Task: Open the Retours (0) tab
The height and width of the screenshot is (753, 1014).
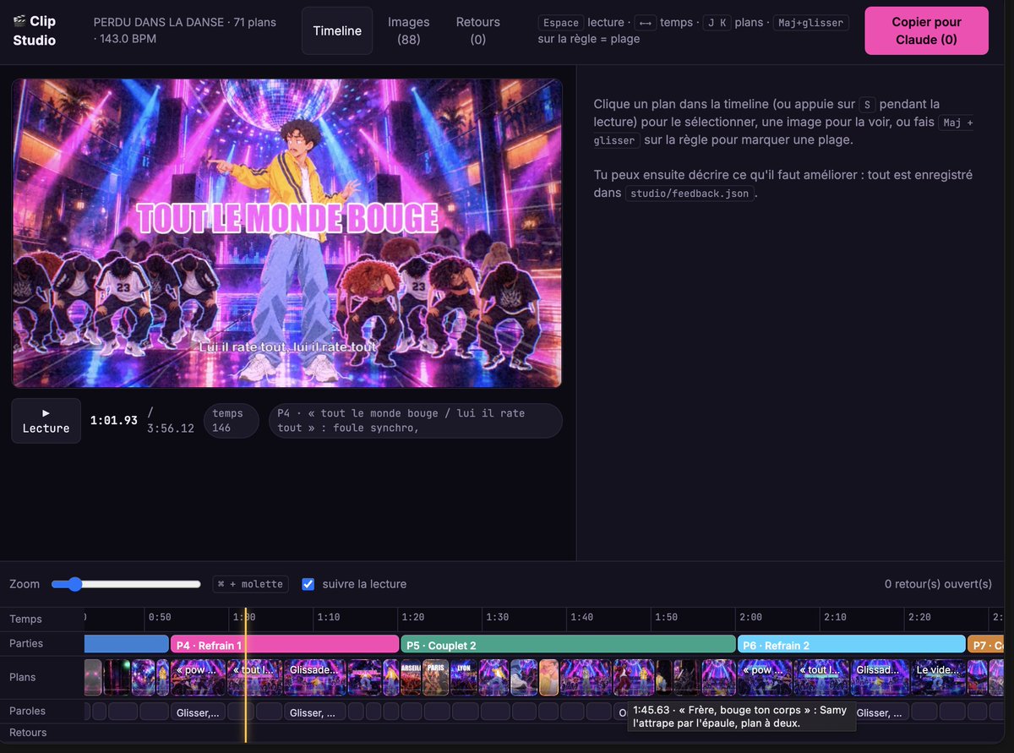Action: pyautogui.click(x=478, y=30)
